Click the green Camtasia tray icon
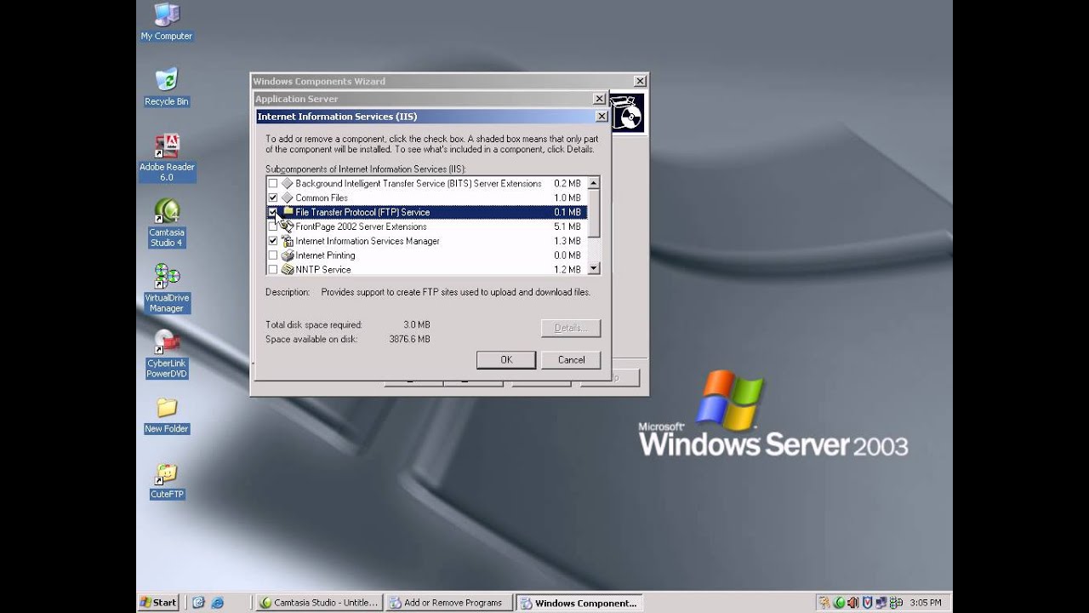1089x613 pixels. point(840,603)
